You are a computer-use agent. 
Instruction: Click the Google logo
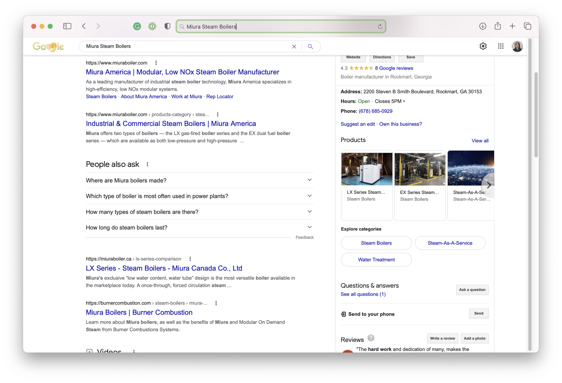[48, 47]
